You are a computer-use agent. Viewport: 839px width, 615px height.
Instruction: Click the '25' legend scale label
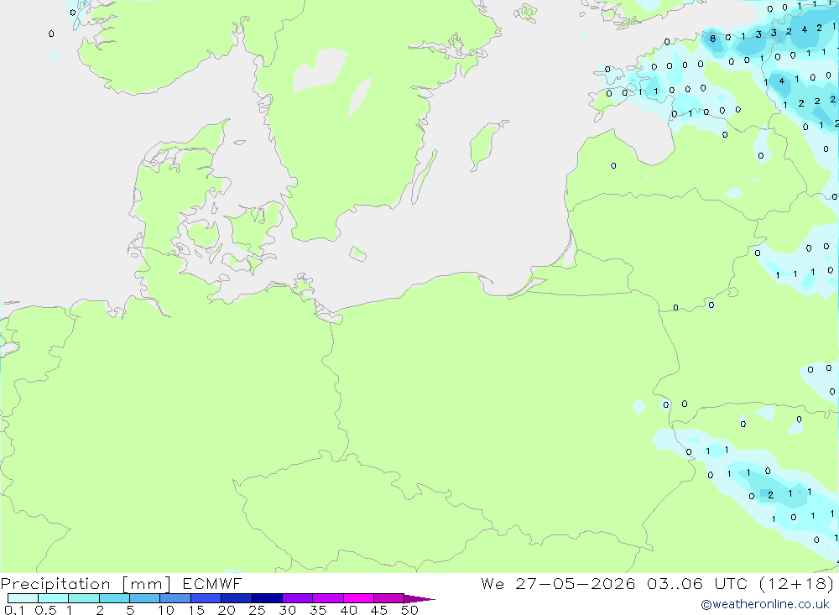(257, 610)
